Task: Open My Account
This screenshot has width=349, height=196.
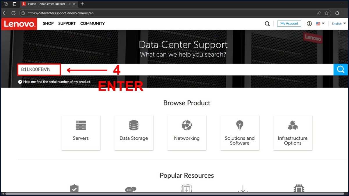Action: point(289,24)
